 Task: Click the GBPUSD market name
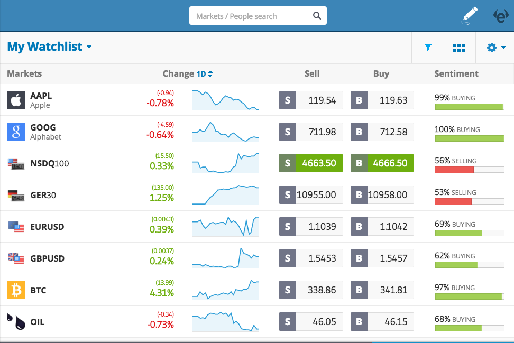point(48,258)
